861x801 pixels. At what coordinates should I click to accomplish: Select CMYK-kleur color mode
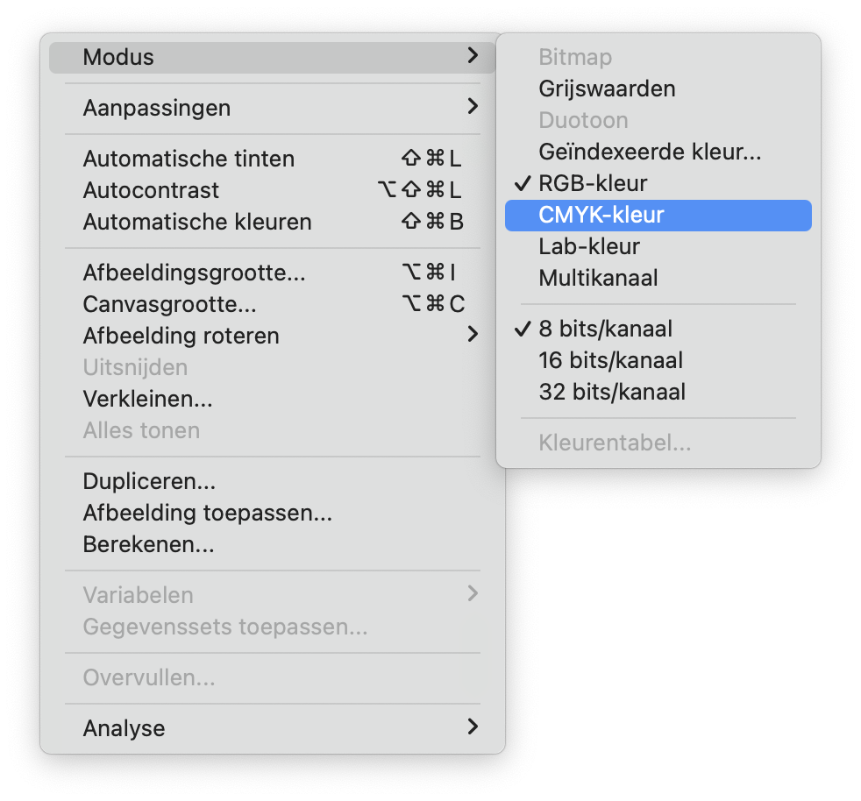click(x=601, y=215)
